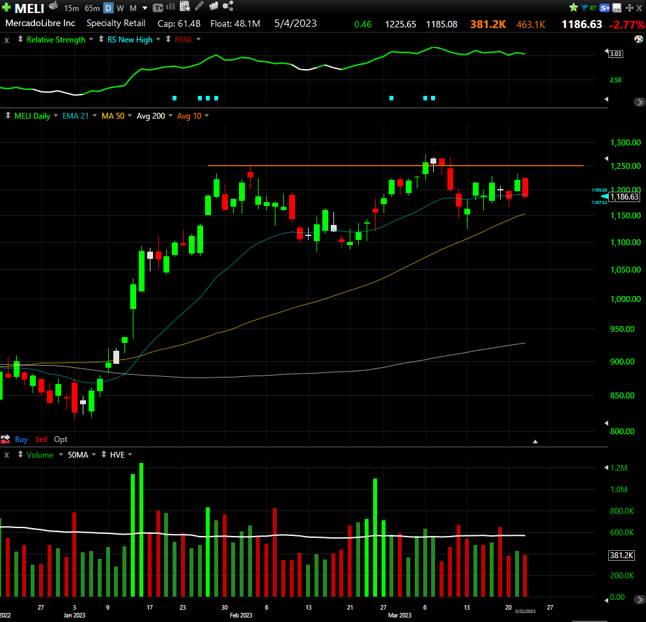Image resolution: width=646 pixels, height=622 pixels.
Task: Click the green plus add-indicator icon
Action: pos(6,7)
